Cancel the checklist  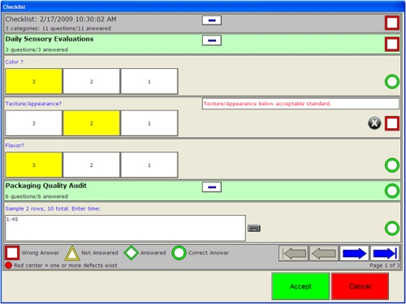click(360, 286)
